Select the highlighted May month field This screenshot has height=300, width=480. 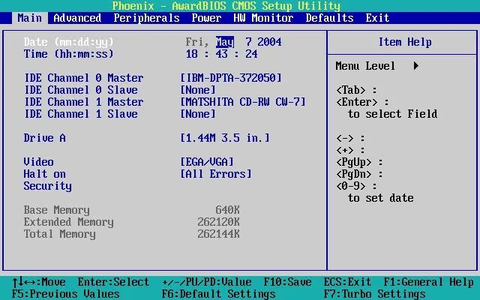click(225, 42)
